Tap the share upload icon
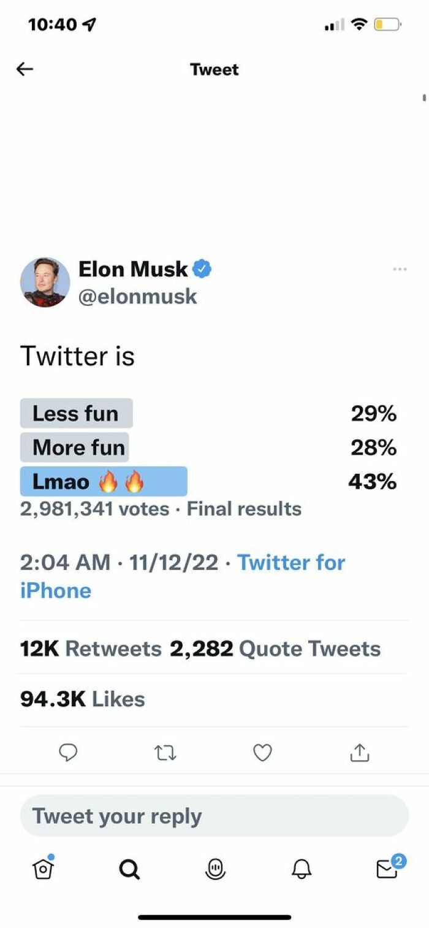Screen dimensions: 429x928 coord(360,752)
